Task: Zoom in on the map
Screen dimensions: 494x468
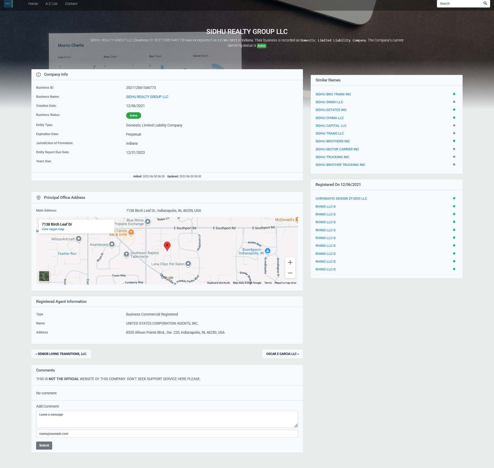Action: [x=290, y=262]
